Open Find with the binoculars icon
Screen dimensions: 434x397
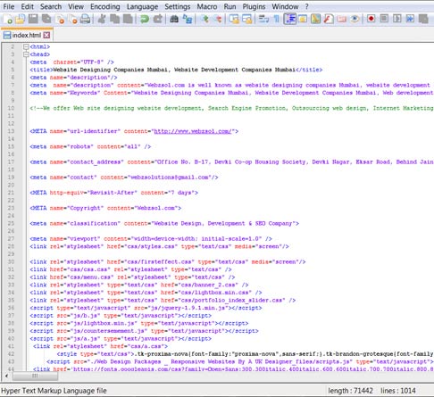[174, 20]
